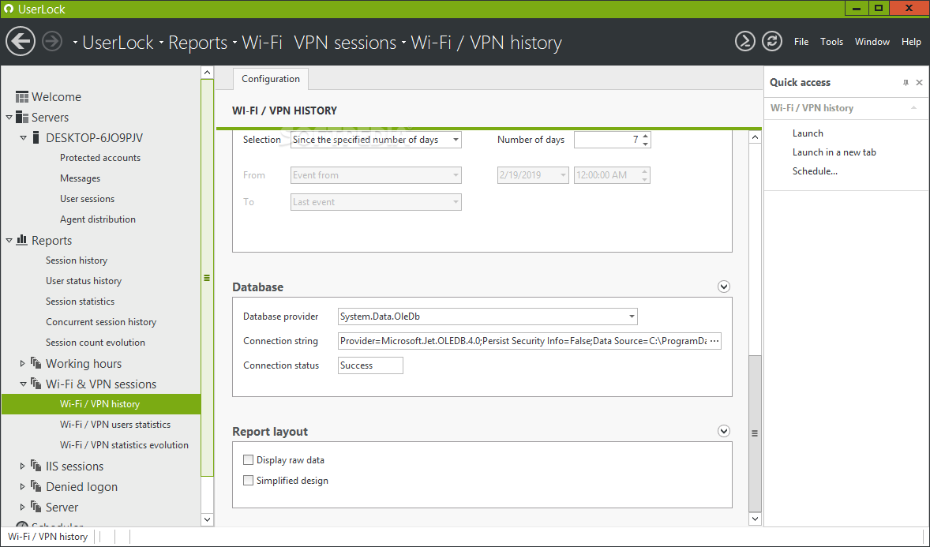Click the Forward navigation arrow
Image resolution: width=930 pixels, height=547 pixels.
[52, 42]
